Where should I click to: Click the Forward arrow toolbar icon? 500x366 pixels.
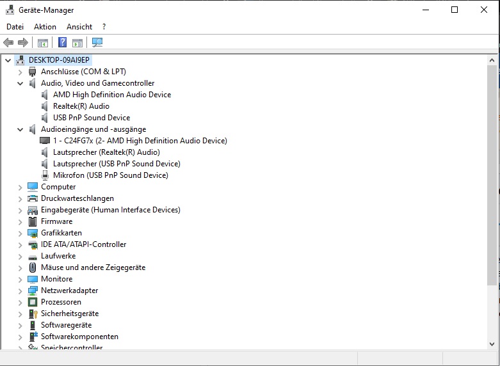pos(23,42)
